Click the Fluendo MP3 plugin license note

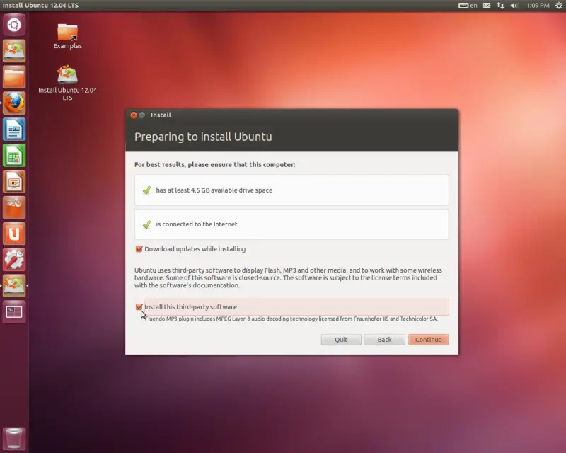pyautogui.click(x=291, y=319)
